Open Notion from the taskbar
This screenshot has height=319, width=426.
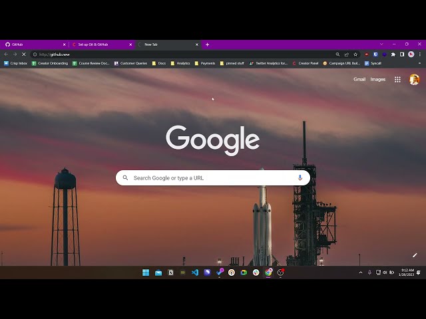pyautogui.click(x=170, y=272)
